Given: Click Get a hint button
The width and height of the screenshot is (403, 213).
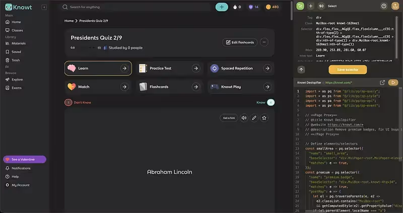Looking at the screenshot, I should 229,118.
